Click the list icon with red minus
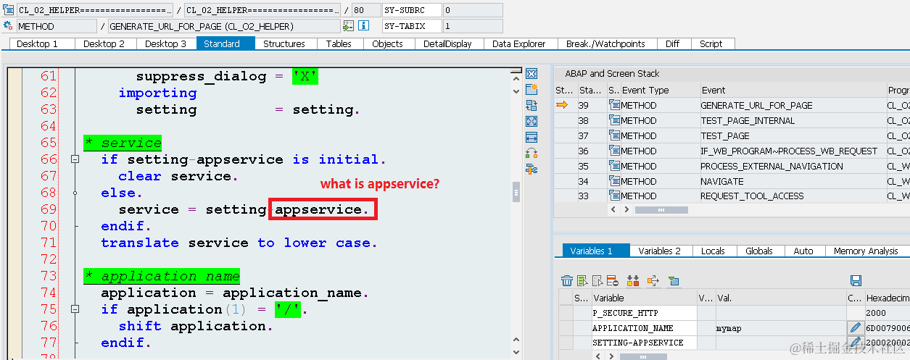Image resolution: width=910 pixels, height=360 pixels. click(x=613, y=280)
